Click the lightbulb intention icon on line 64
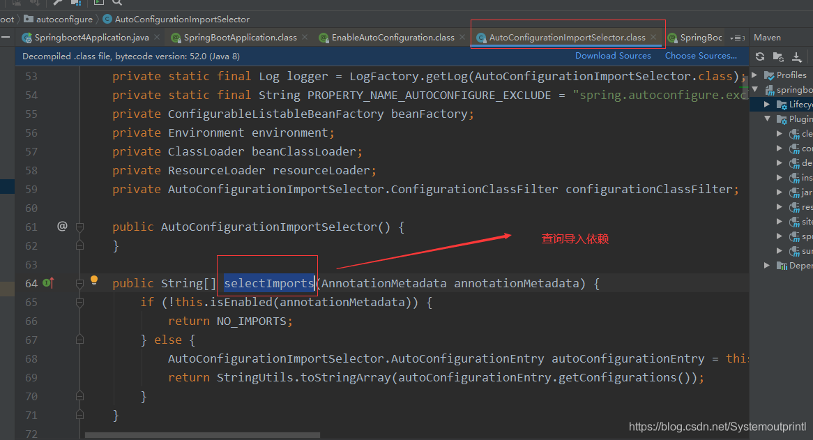This screenshot has width=813, height=440. [x=94, y=280]
